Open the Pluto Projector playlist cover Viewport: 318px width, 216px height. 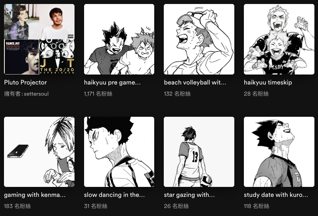coord(39,39)
